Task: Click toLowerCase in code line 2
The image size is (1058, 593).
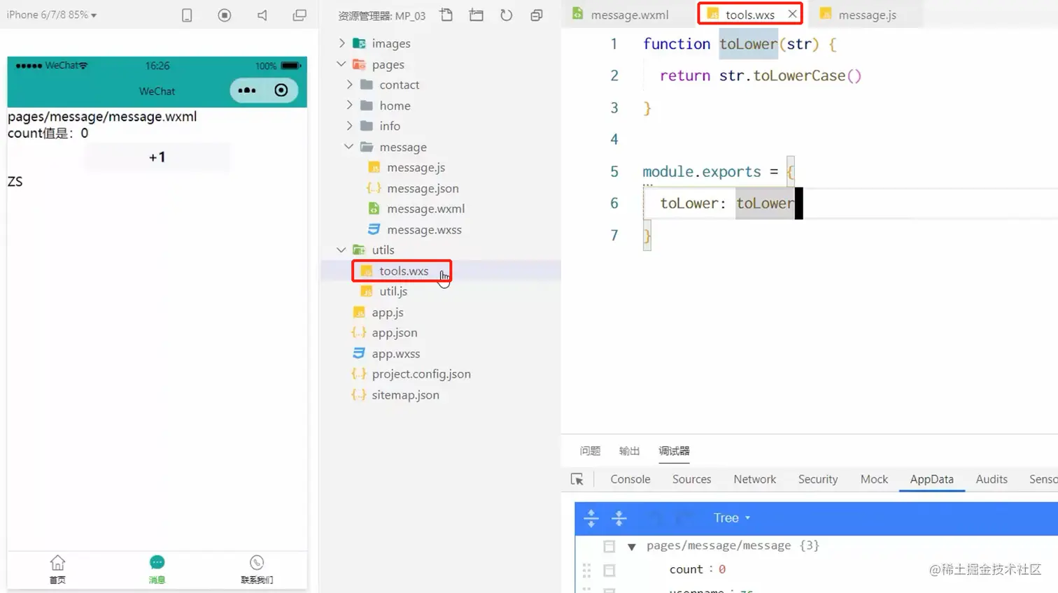Action: pyautogui.click(x=799, y=76)
